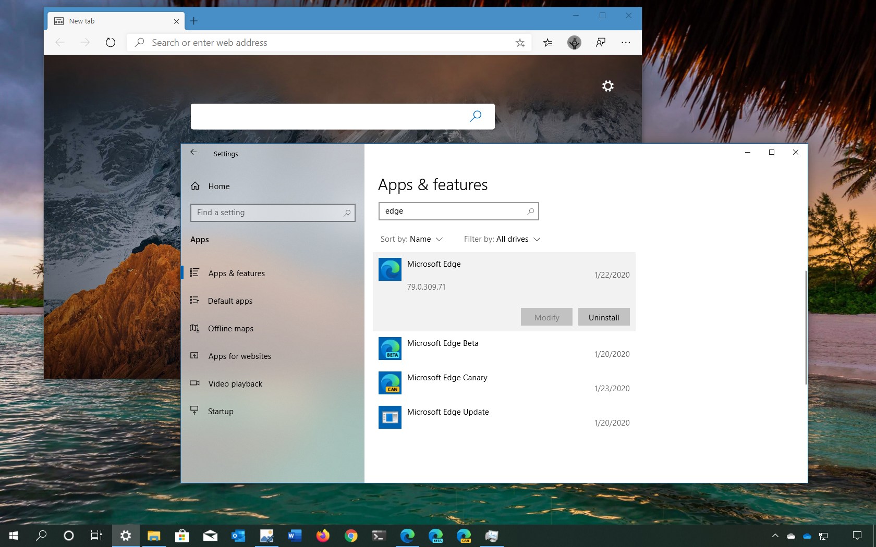The image size is (876, 547).
Task: Open Startup settings in sidebar
Action: 220,411
